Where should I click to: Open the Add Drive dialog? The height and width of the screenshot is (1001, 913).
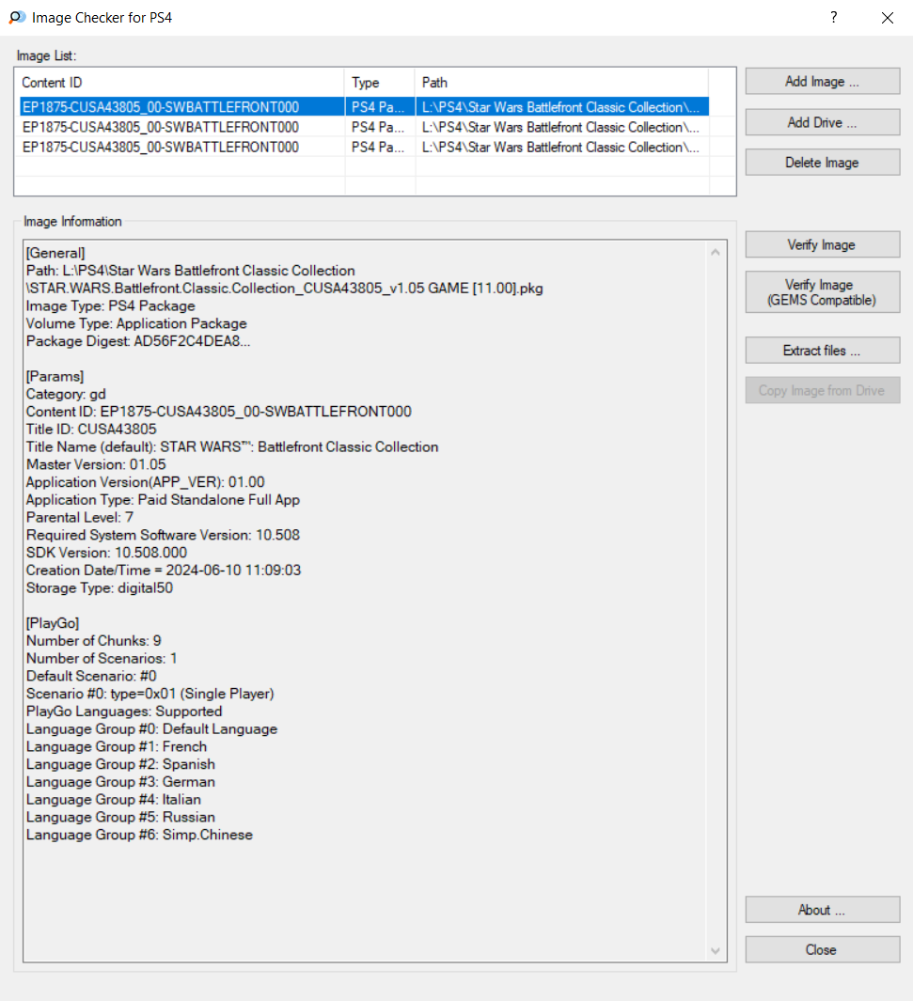(823, 122)
